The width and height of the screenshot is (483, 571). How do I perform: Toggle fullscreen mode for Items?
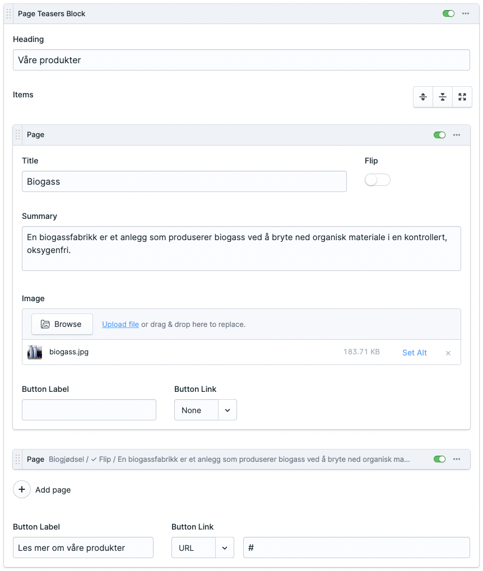click(x=462, y=97)
